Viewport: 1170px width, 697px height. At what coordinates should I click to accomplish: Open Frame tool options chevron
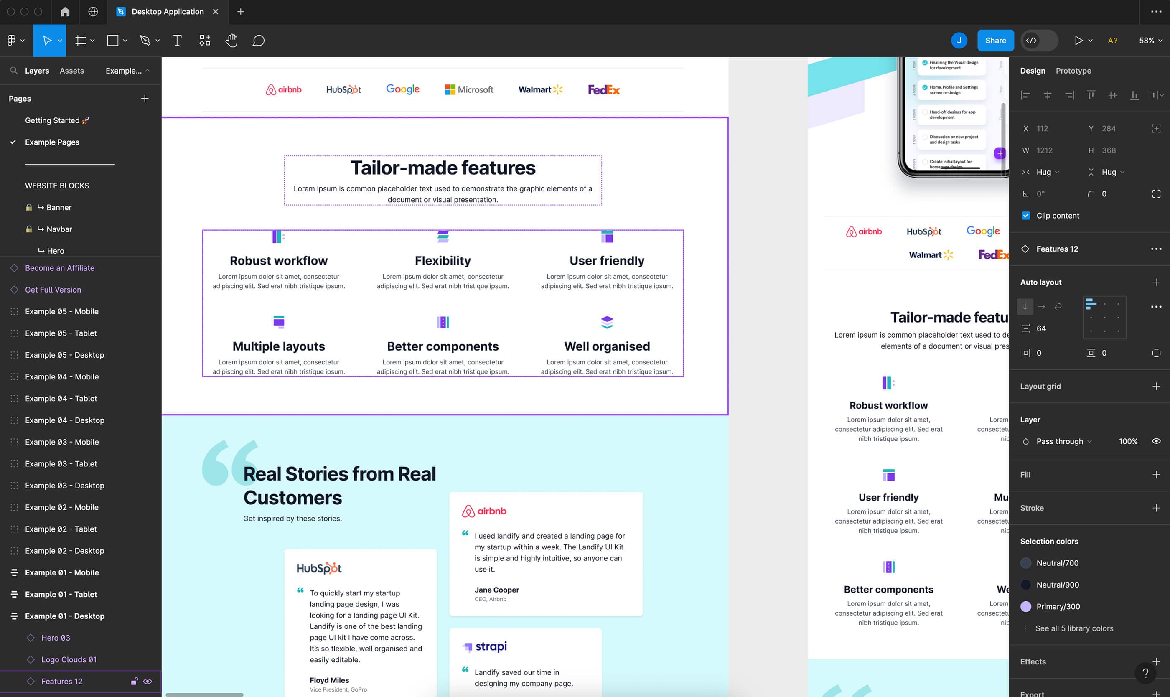[x=92, y=41]
